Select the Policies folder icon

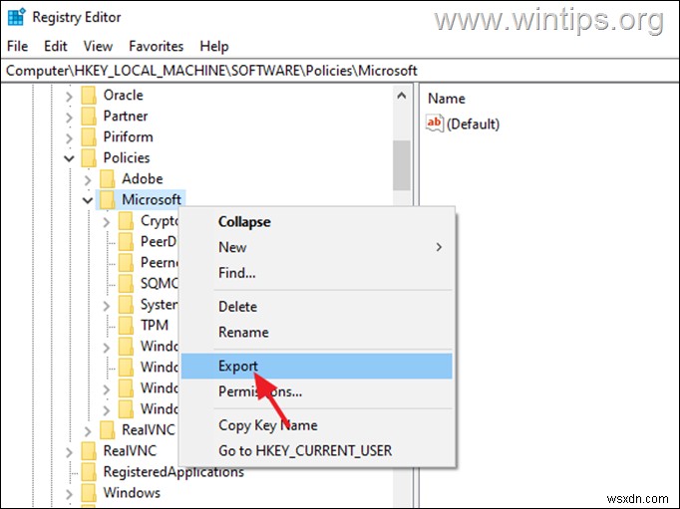(89, 157)
